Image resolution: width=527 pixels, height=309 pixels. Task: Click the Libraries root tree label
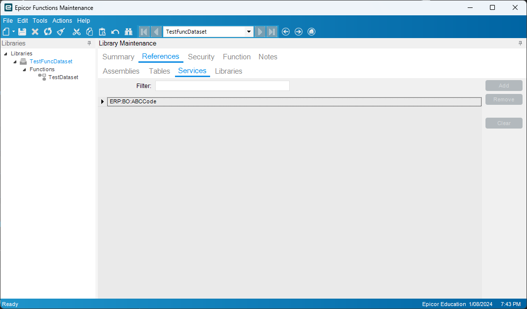coord(22,53)
